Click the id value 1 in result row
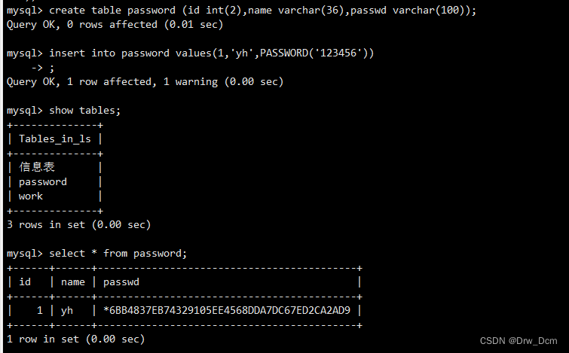The image size is (569, 353). [39, 311]
